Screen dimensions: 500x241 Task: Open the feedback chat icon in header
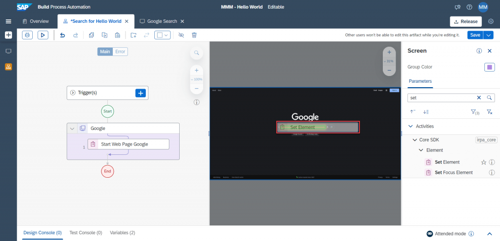coord(458,7)
